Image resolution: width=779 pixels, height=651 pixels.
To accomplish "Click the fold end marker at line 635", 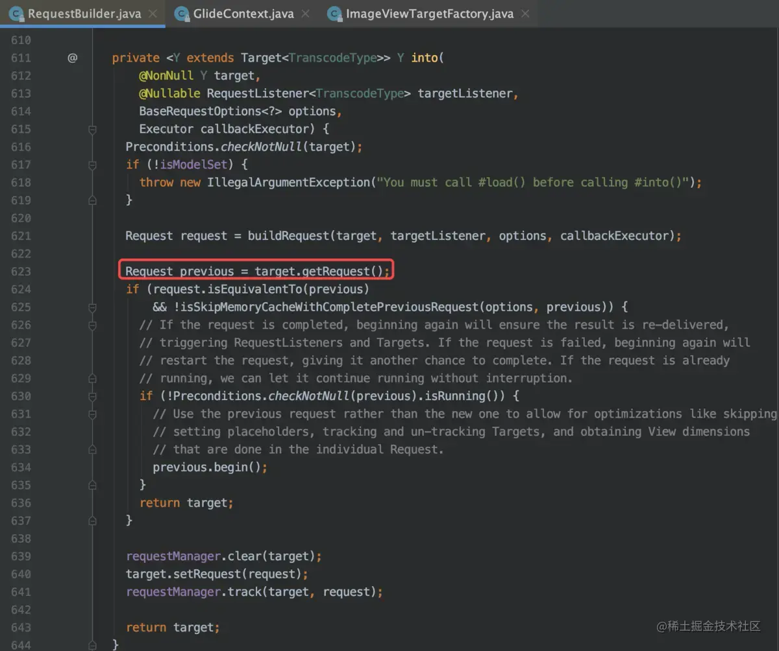I will 92,485.
